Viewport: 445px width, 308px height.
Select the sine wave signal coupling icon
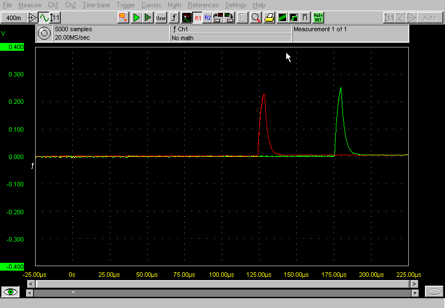tap(43, 18)
